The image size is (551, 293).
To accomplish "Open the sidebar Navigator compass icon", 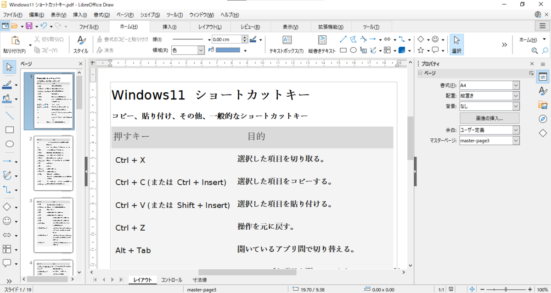I will (x=543, y=119).
